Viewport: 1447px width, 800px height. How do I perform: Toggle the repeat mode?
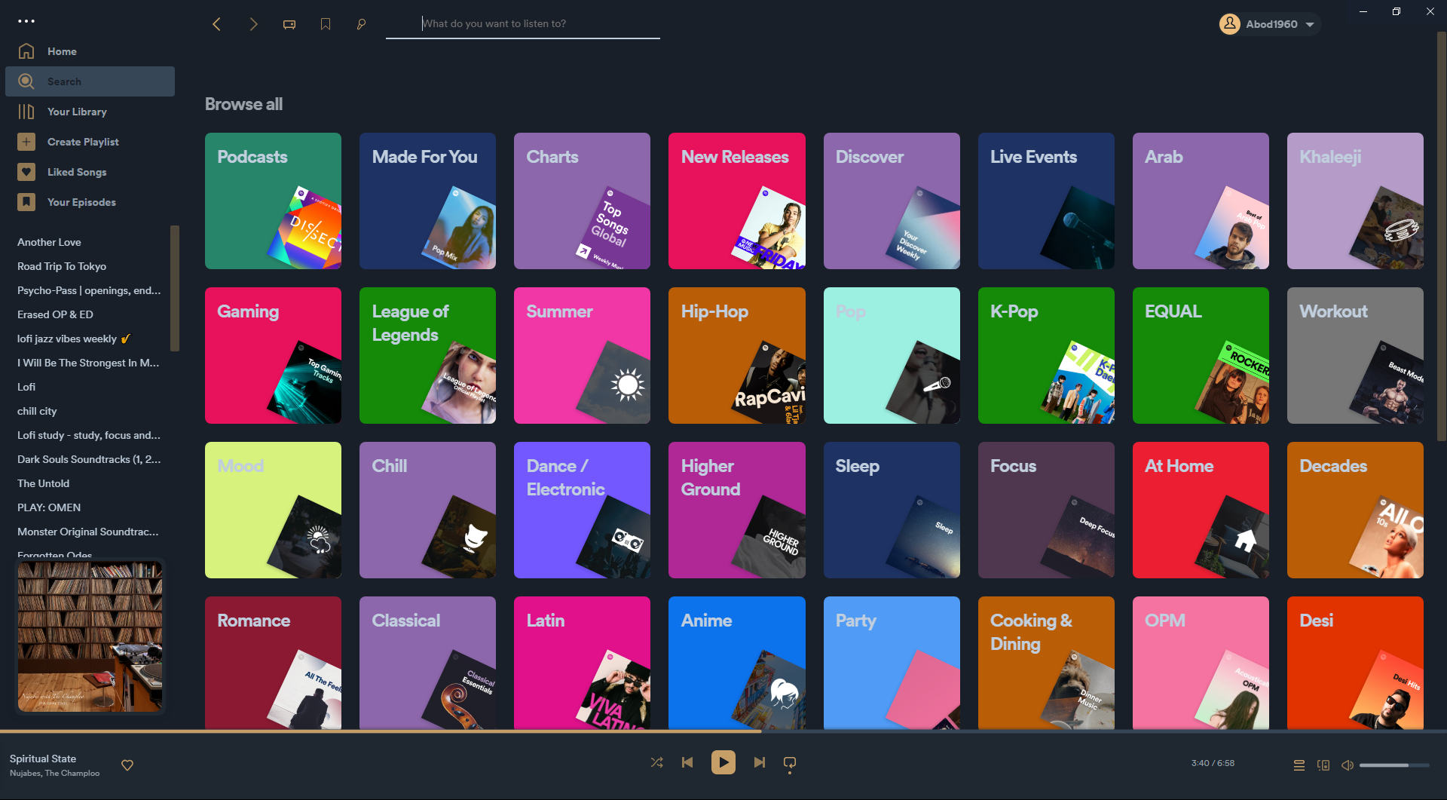pyautogui.click(x=790, y=763)
